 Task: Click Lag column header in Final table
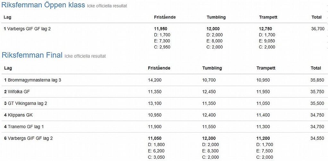coord(8,68)
